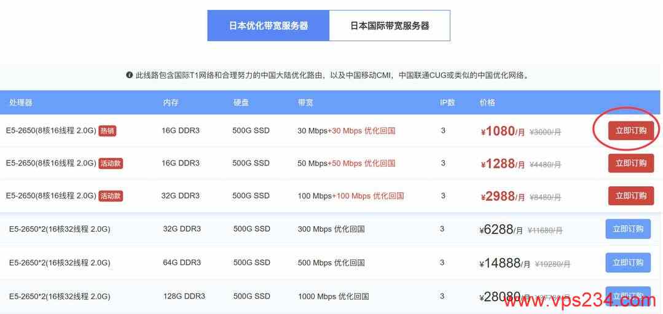Image resolution: width=663 pixels, height=314 pixels.
Task: Click the struck-through ¥11680/月 original price
Action: (x=545, y=230)
